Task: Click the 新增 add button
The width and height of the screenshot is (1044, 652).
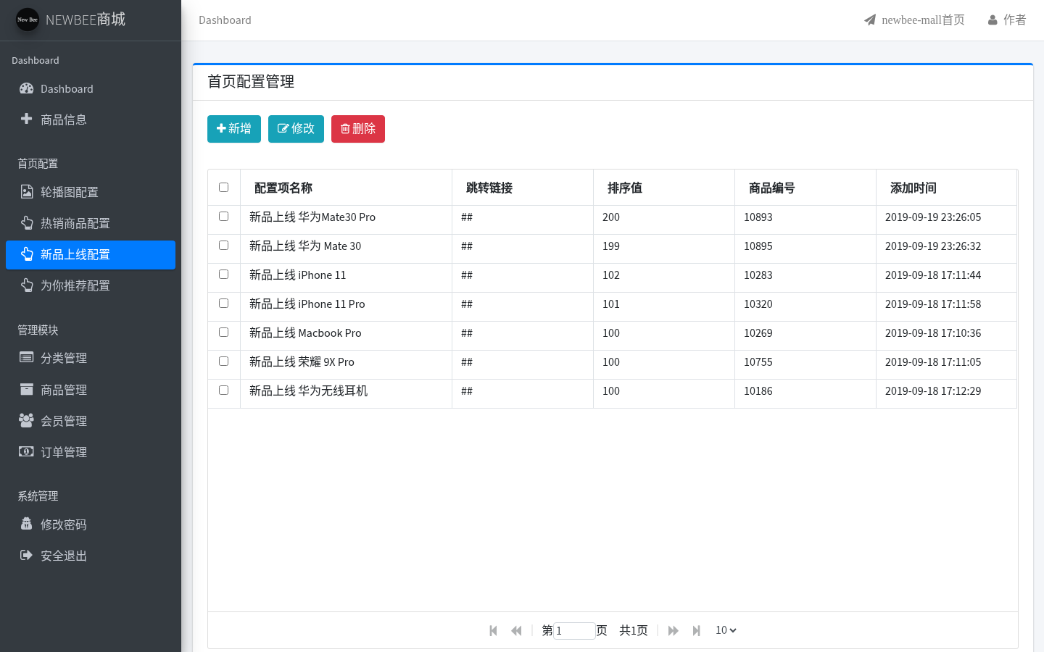Action: pos(234,129)
